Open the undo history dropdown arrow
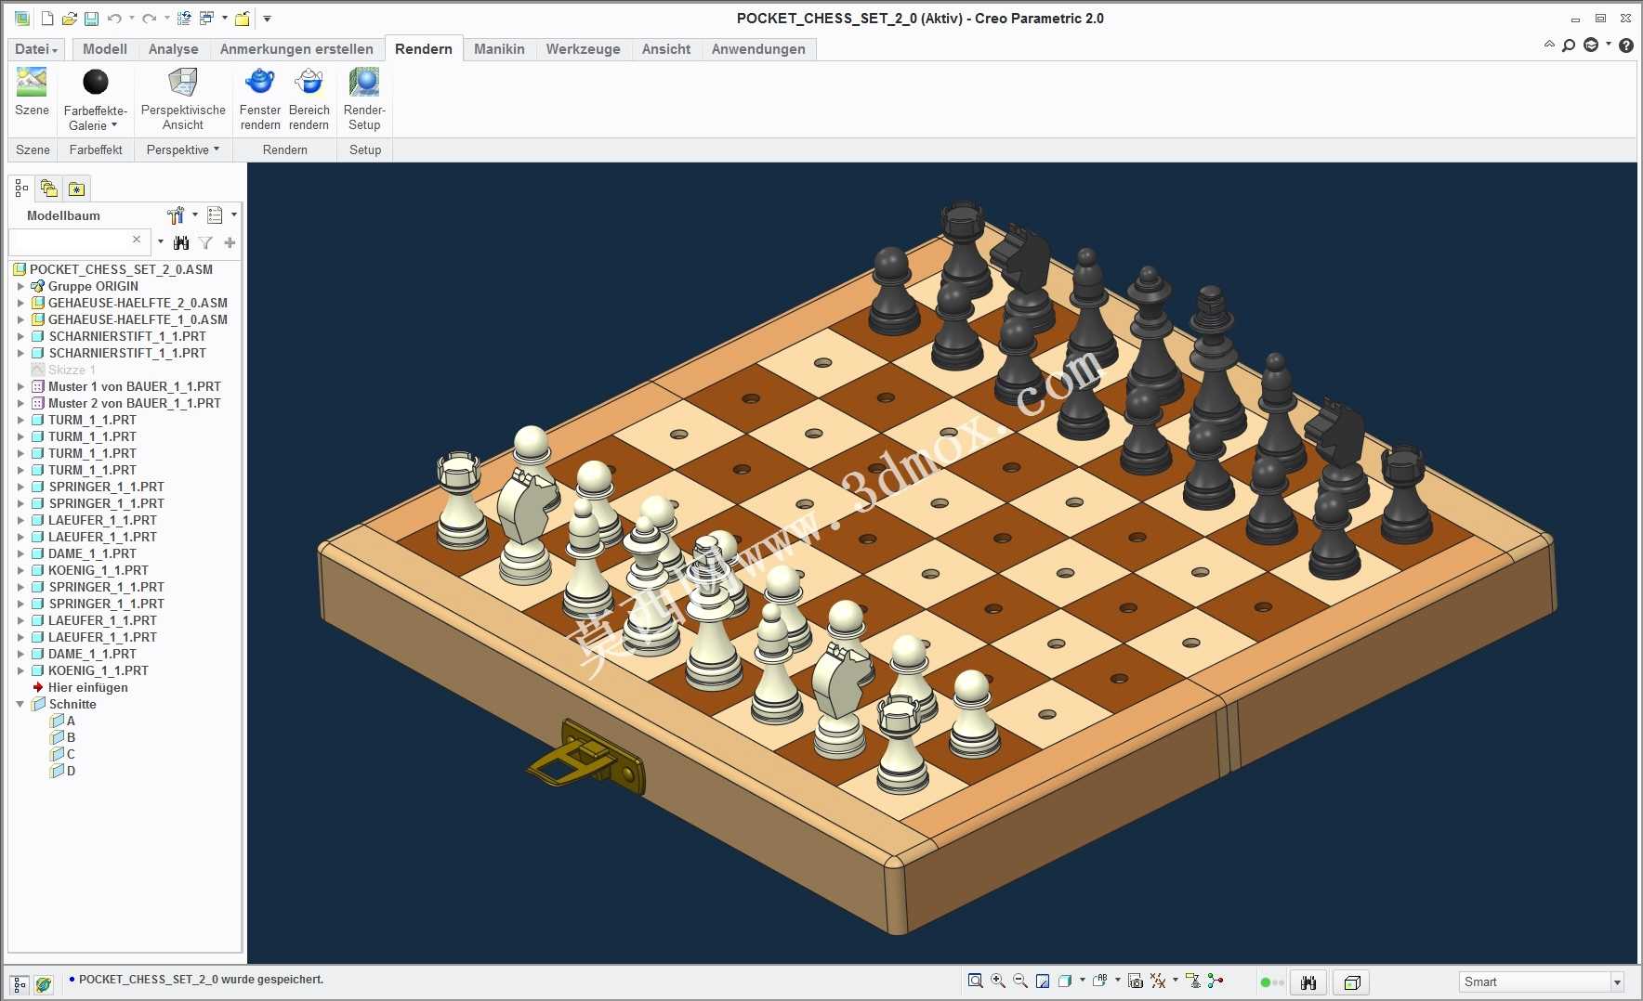Image resolution: width=1643 pixels, height=1001 pixels. coord(131,19)
